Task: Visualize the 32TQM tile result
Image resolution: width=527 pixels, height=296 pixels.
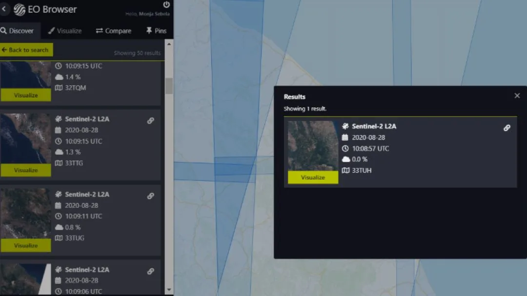Action: tap(26, 95)
